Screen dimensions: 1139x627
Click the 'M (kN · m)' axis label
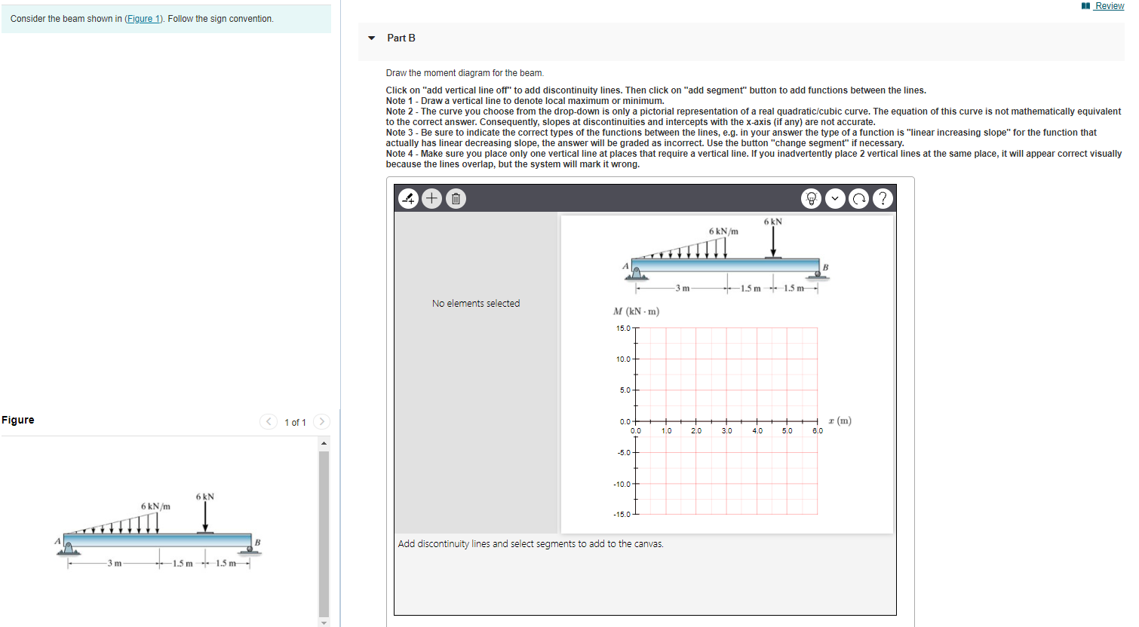[637, 311]
